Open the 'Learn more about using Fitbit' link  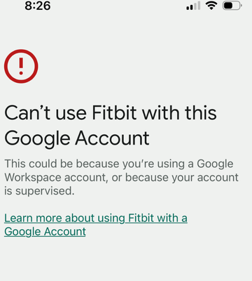click(x=96, y=225)
